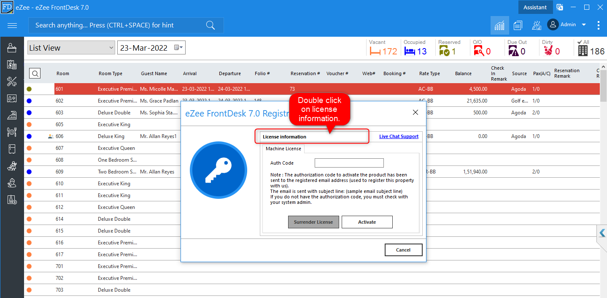
Task: Sort by the Guest Name column header
Action: tap(154, 73)
